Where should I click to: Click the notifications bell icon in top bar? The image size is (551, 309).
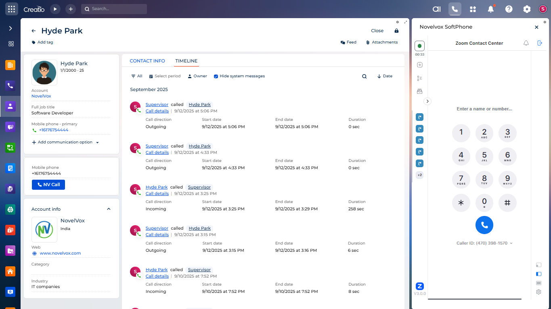[491, 9]
